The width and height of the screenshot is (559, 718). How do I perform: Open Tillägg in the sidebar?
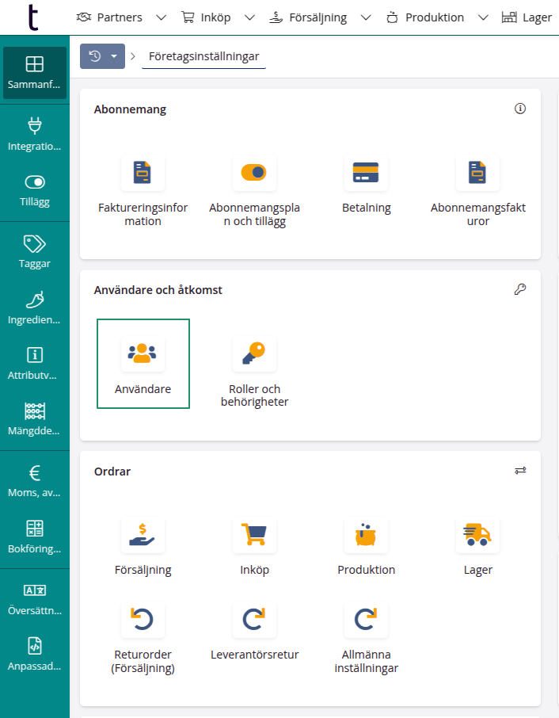point(34,189)
